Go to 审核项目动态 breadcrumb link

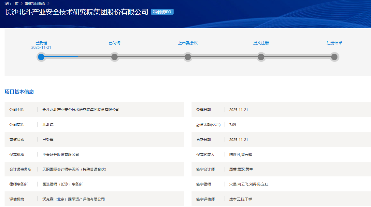35,4
